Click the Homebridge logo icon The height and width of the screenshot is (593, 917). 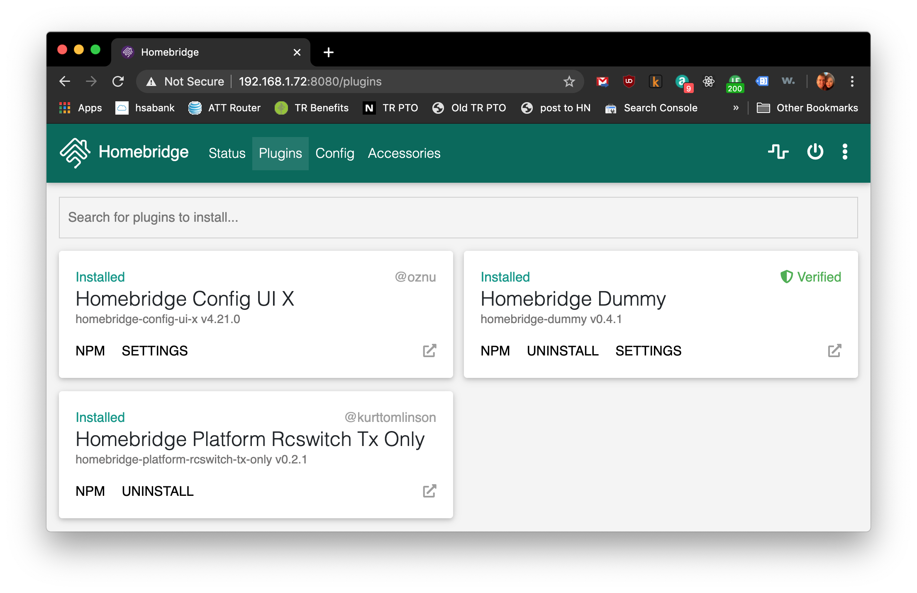[75, 152]
